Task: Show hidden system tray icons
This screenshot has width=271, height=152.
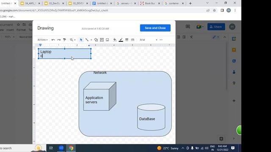Action: tap(183, 148)
